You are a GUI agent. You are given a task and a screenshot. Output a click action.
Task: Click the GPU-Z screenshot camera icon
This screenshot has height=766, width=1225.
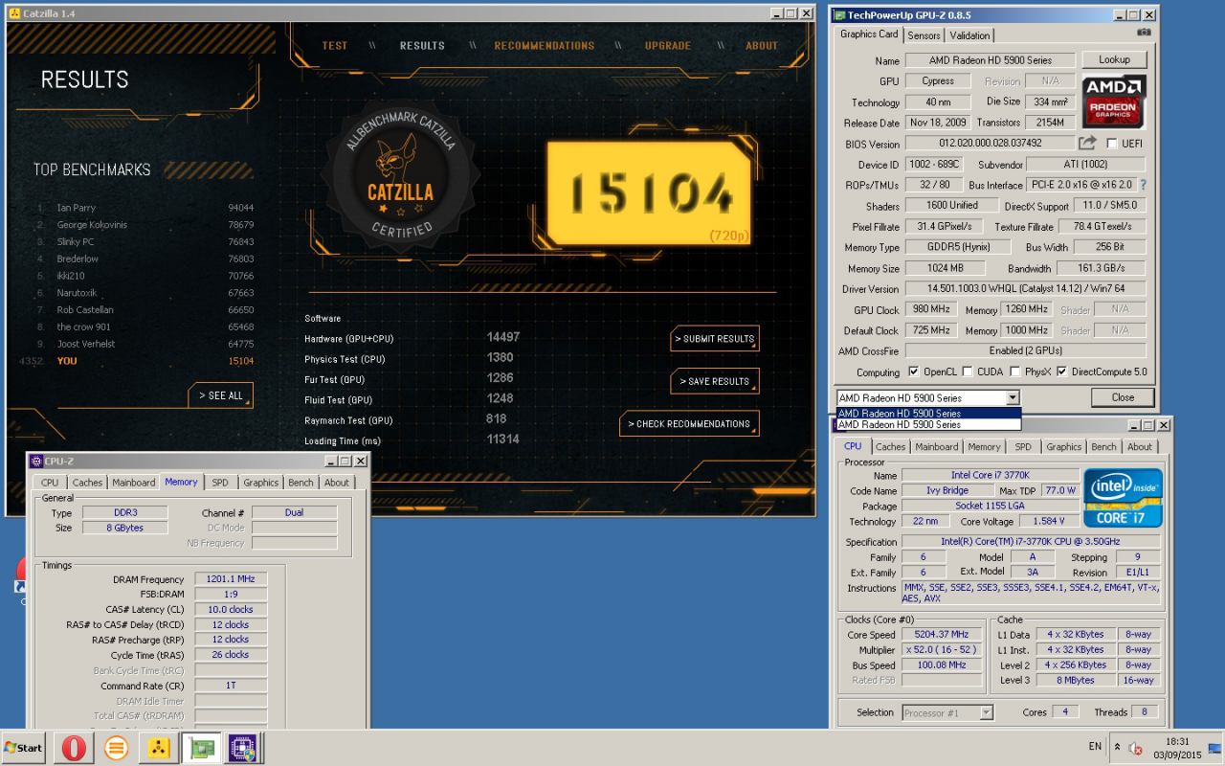point(1144,32)
